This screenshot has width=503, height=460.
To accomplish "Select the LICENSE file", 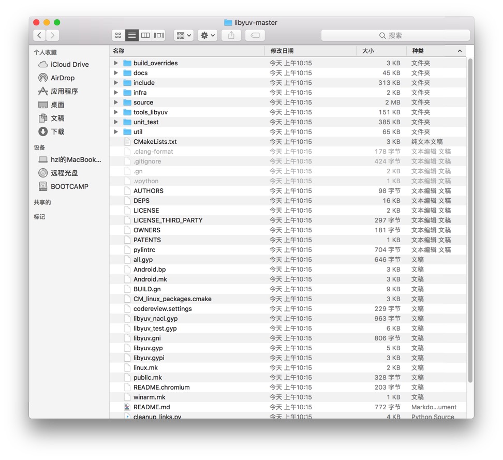I will point(288,211).
